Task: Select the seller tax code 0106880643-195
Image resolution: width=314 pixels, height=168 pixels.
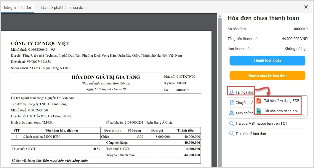Action: point(41,50)
